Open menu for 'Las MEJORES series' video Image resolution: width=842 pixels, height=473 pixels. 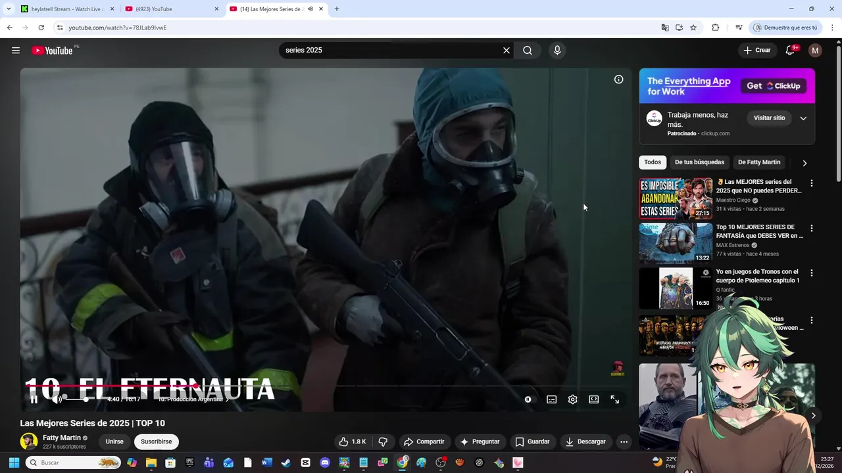click(x=811, y=183)
